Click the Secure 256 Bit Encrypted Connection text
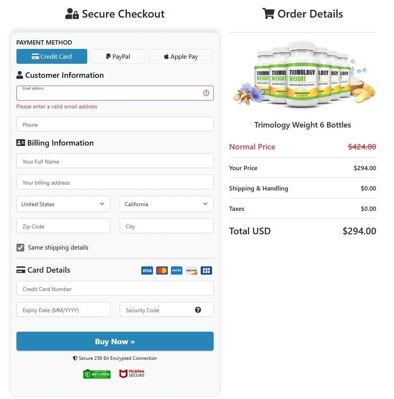This screenshot has width=394, height=399. click(115, 358)
